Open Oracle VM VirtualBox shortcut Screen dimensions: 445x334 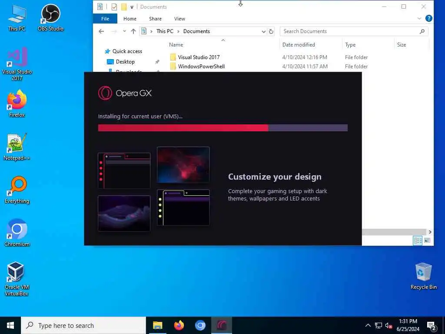click(x=17, y=279)
